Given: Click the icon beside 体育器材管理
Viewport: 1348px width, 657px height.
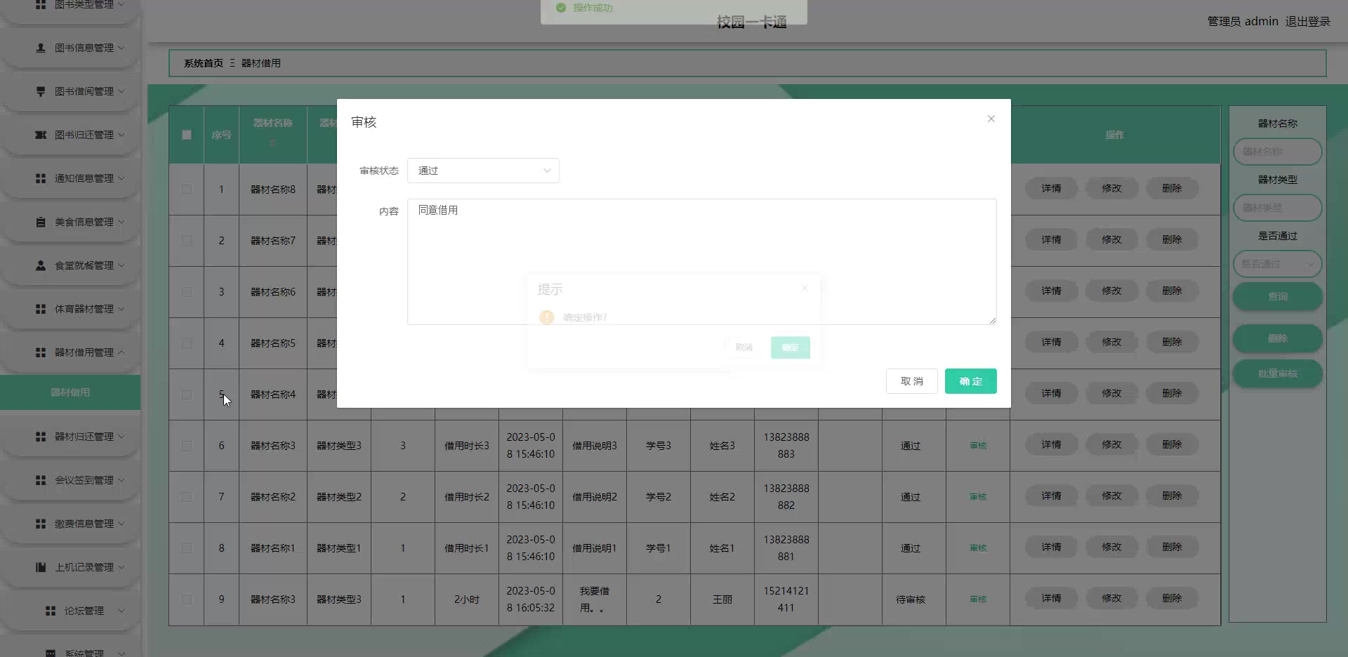Looking at the screenshot, I should click(x=41, y=309).
